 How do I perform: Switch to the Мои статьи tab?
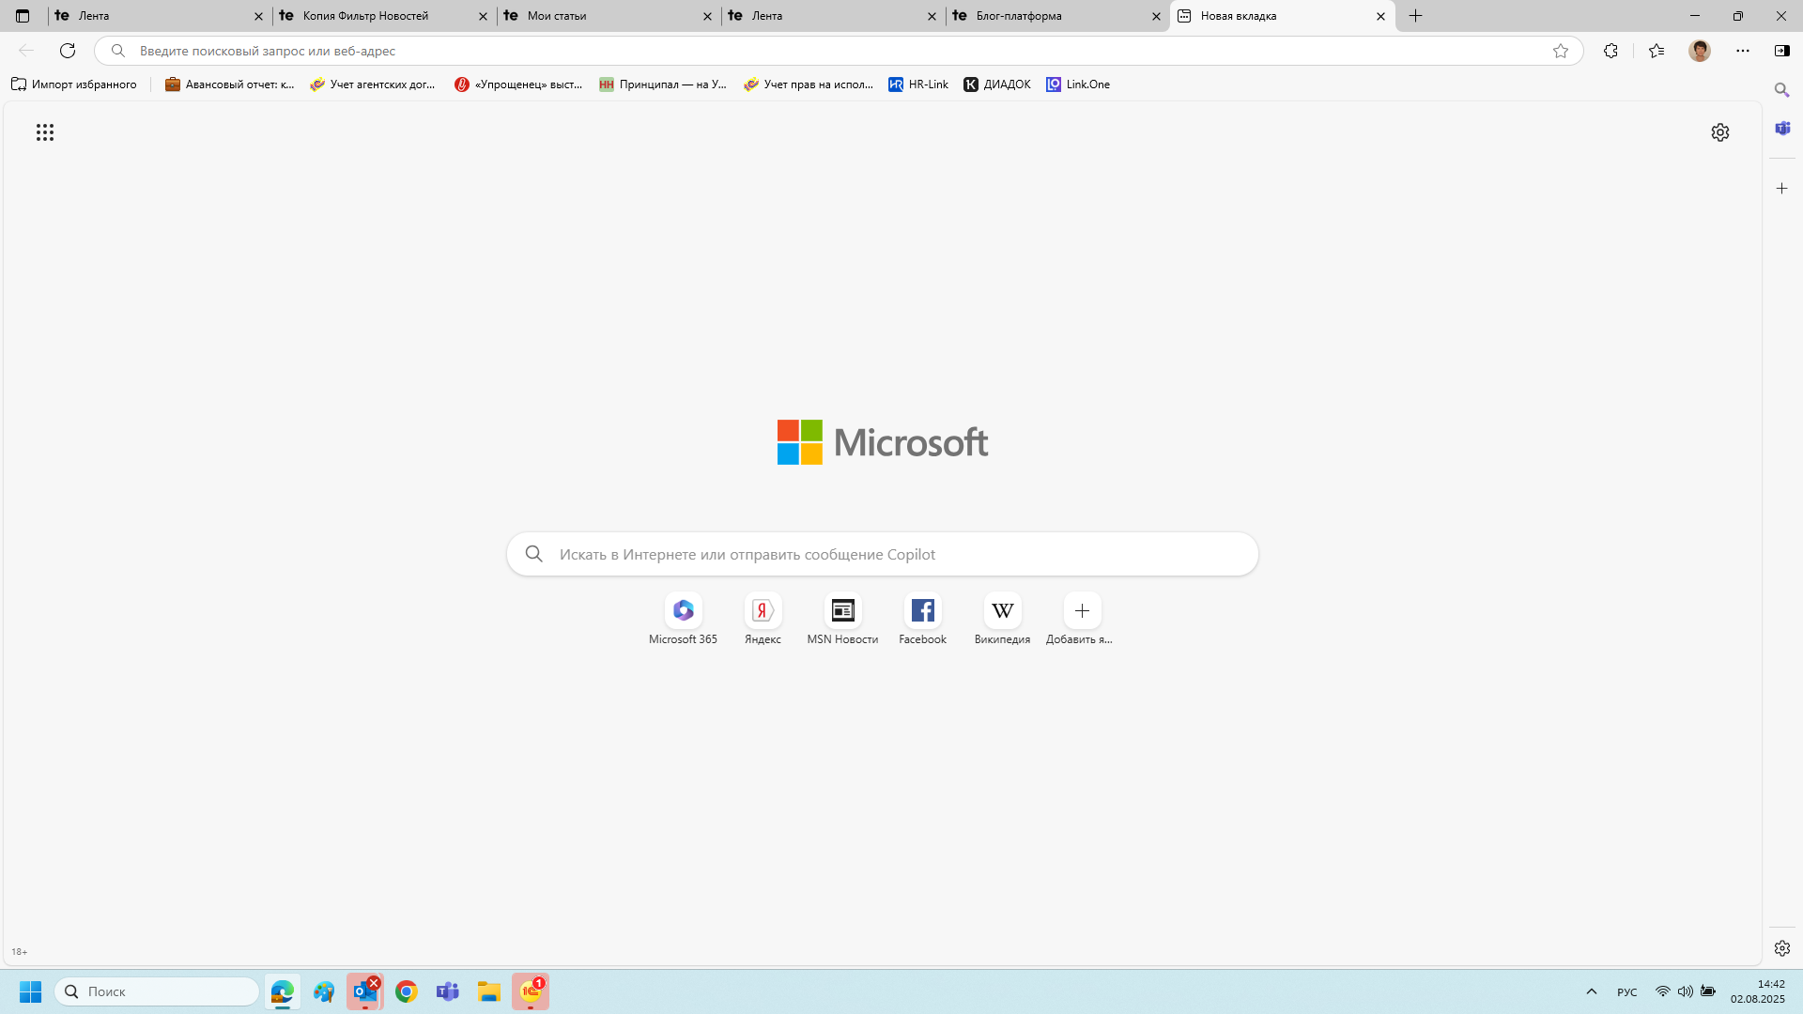pos(601,16)
